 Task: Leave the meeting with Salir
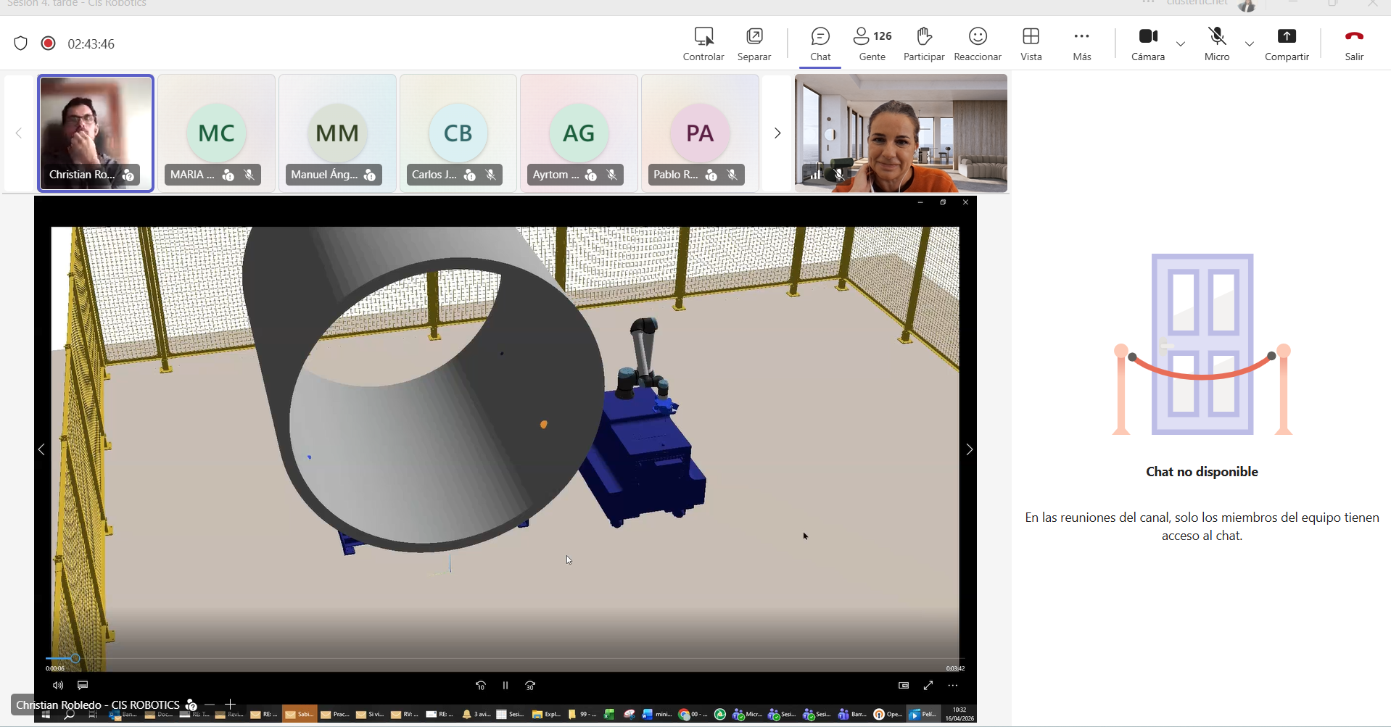1353,43
